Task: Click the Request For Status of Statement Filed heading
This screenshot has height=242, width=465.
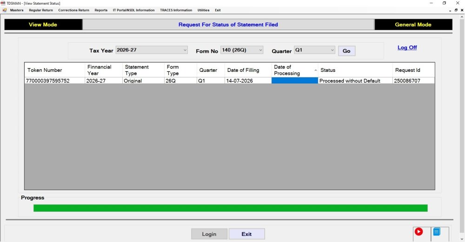Action: tap(228, 25)
